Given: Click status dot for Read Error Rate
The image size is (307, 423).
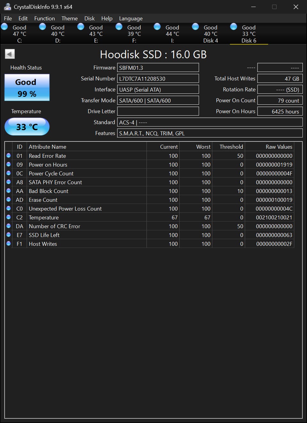Looking at the screenshot, I should (x=9, y=156).
